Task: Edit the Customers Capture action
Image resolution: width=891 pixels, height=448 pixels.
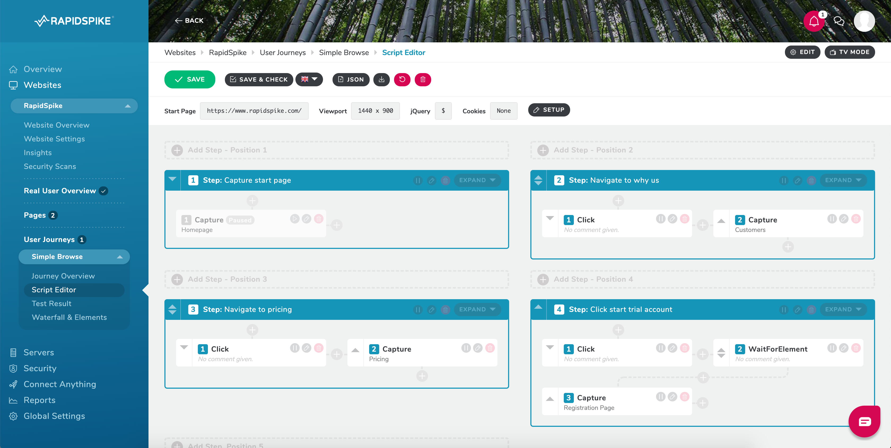Action: pyautogui.click(x=844, y=219)
